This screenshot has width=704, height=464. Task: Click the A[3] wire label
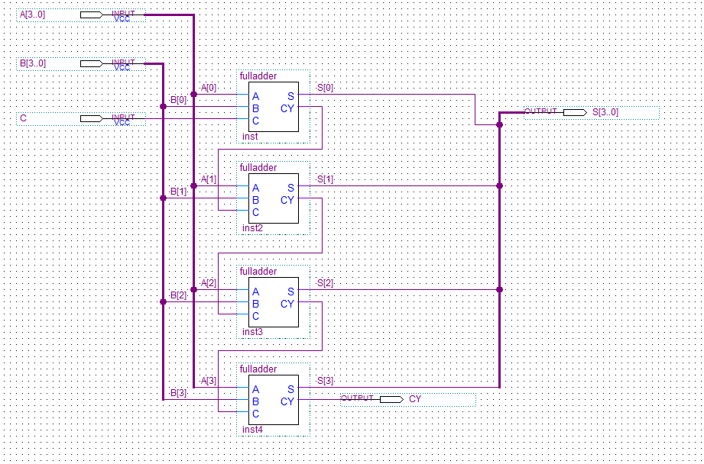(209, 381)
